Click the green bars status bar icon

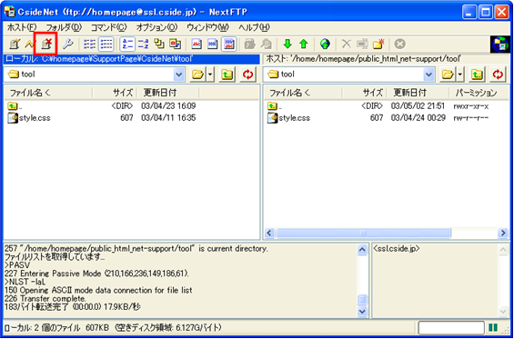point(493,327)
